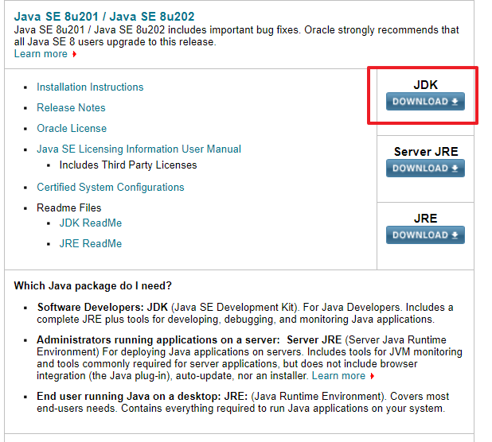Click the JRE Download button
The image size is (492, 442).
point(425,235)
